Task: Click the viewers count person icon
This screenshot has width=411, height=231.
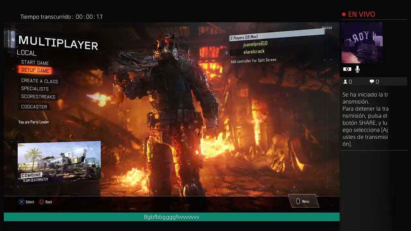Action: pyautogui.click(x=345, y=82)
